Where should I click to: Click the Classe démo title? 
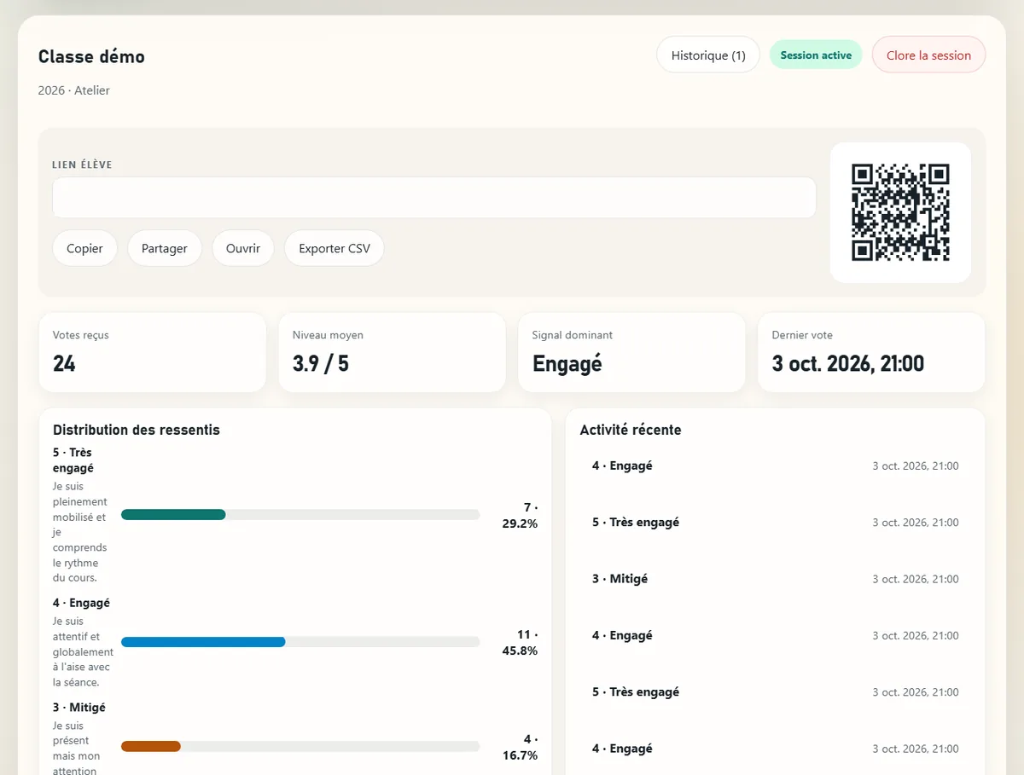click(x=91, y=57)
